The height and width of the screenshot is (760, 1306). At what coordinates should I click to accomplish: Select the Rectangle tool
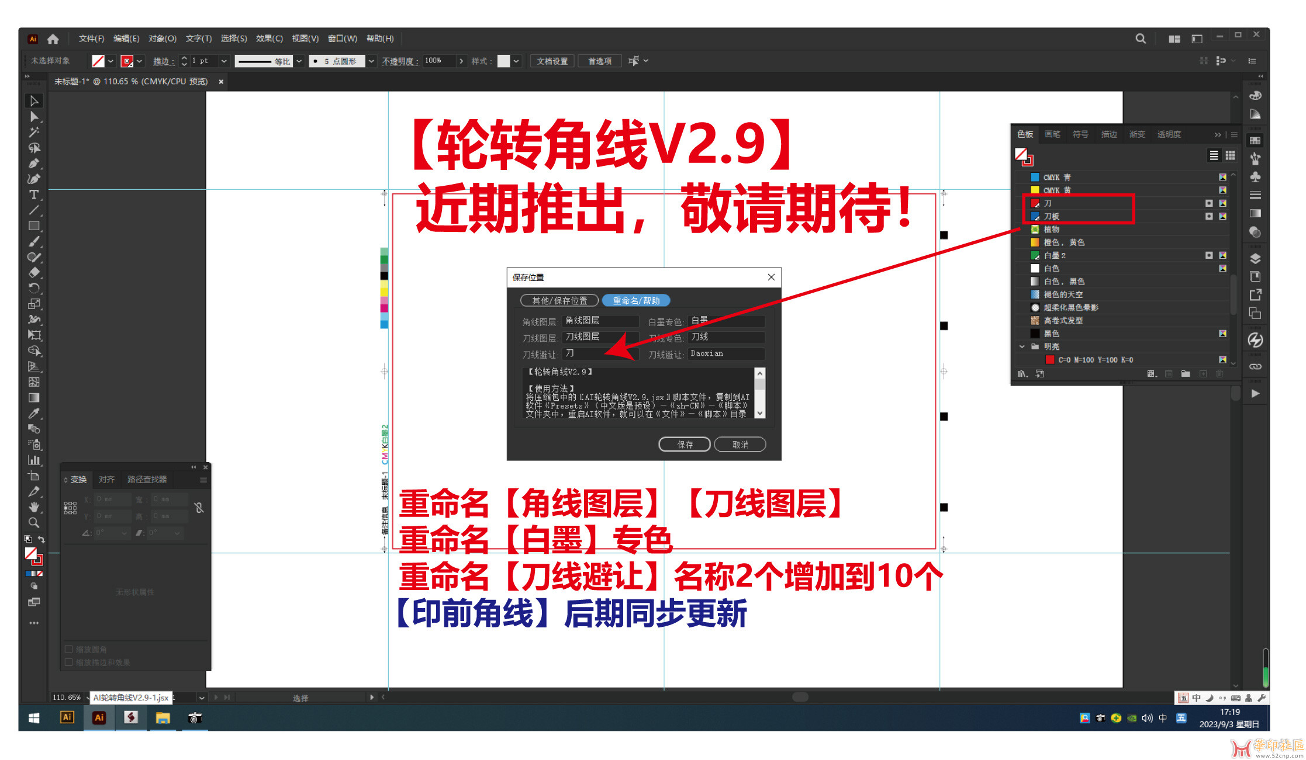[x=34, y=226]
